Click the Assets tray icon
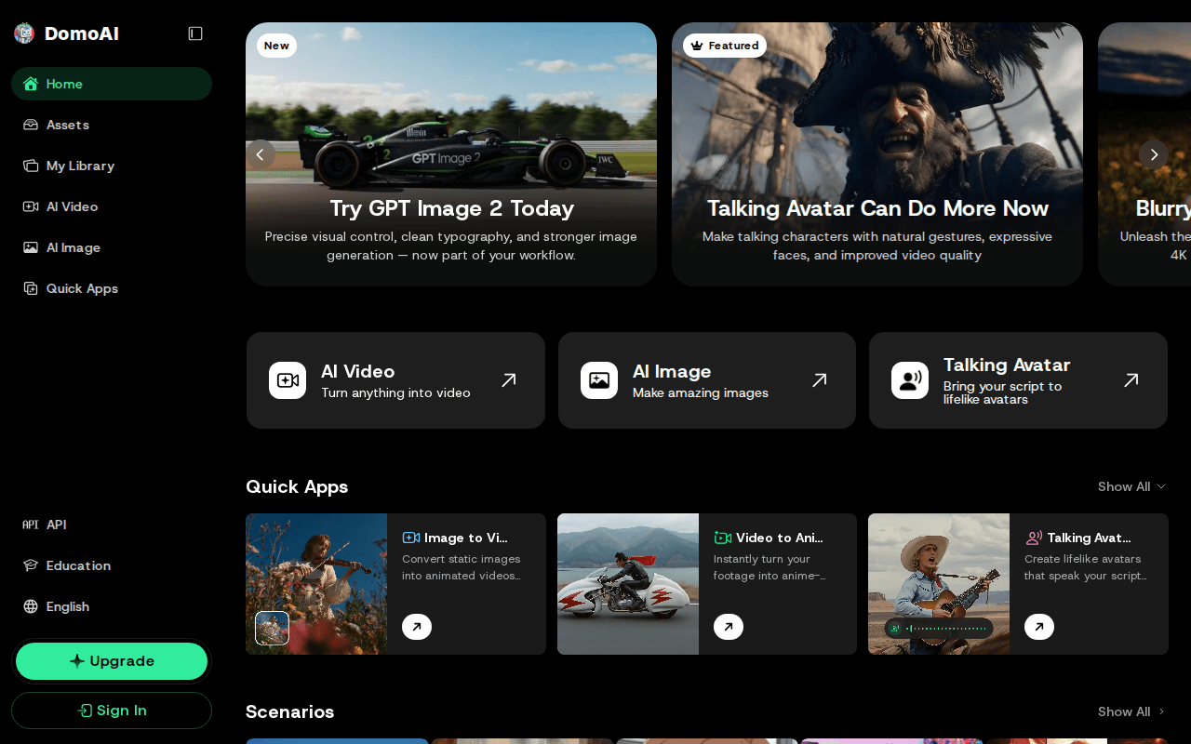This screenshot has height=744, width=1191. click(31, 125)
